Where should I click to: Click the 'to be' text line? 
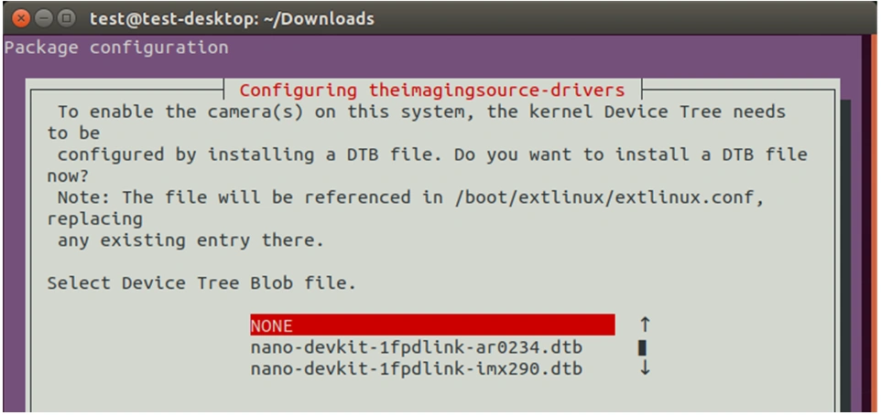[x=73, y=133]
